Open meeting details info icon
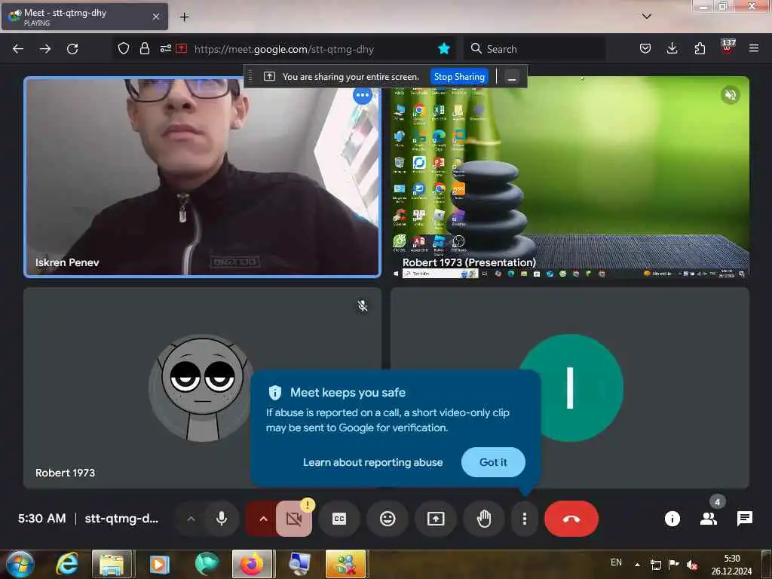 [x=672, y=519]
